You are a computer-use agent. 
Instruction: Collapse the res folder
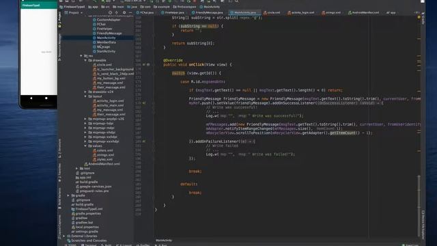(81, 56)
